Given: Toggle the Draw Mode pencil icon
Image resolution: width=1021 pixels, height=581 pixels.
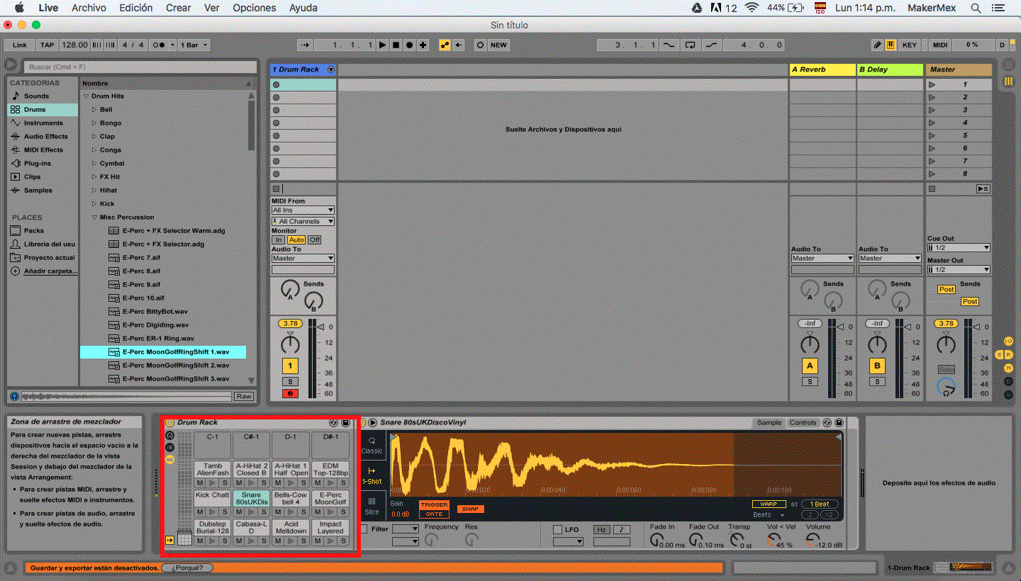Looking at the screenshot, I should (878, 45).
